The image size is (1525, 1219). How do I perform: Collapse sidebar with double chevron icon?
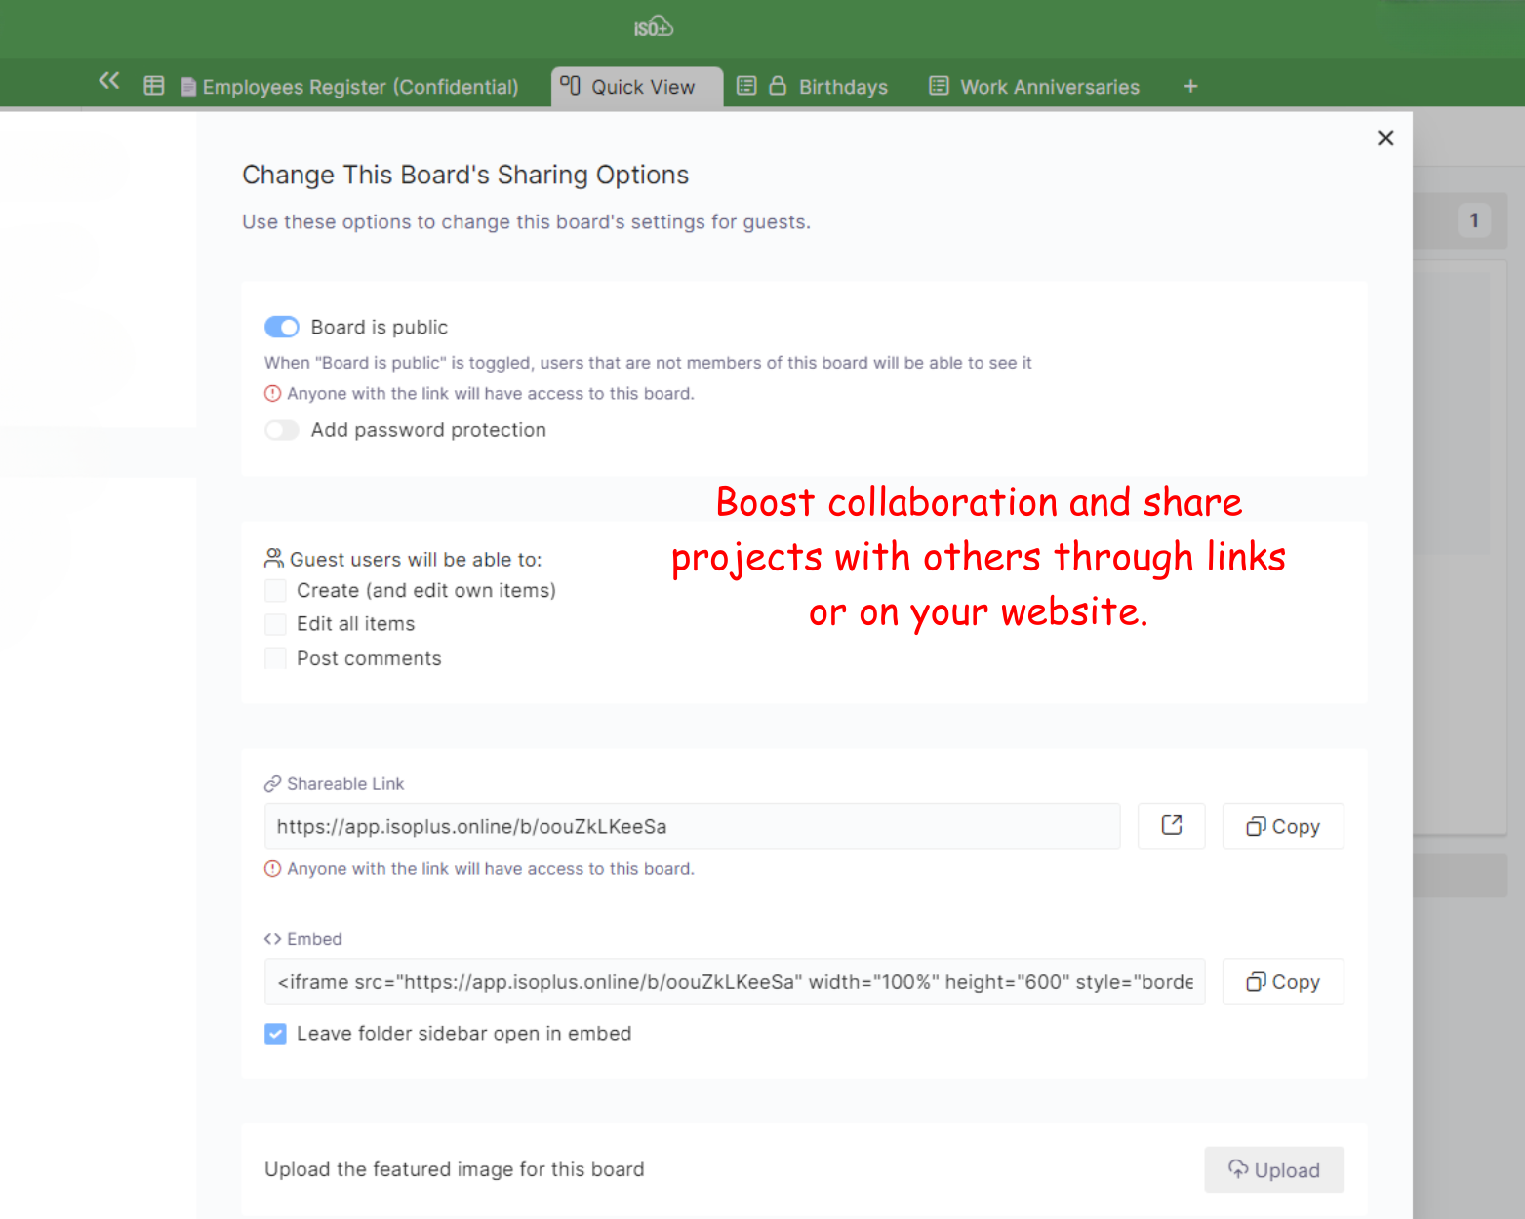[109, 81]
